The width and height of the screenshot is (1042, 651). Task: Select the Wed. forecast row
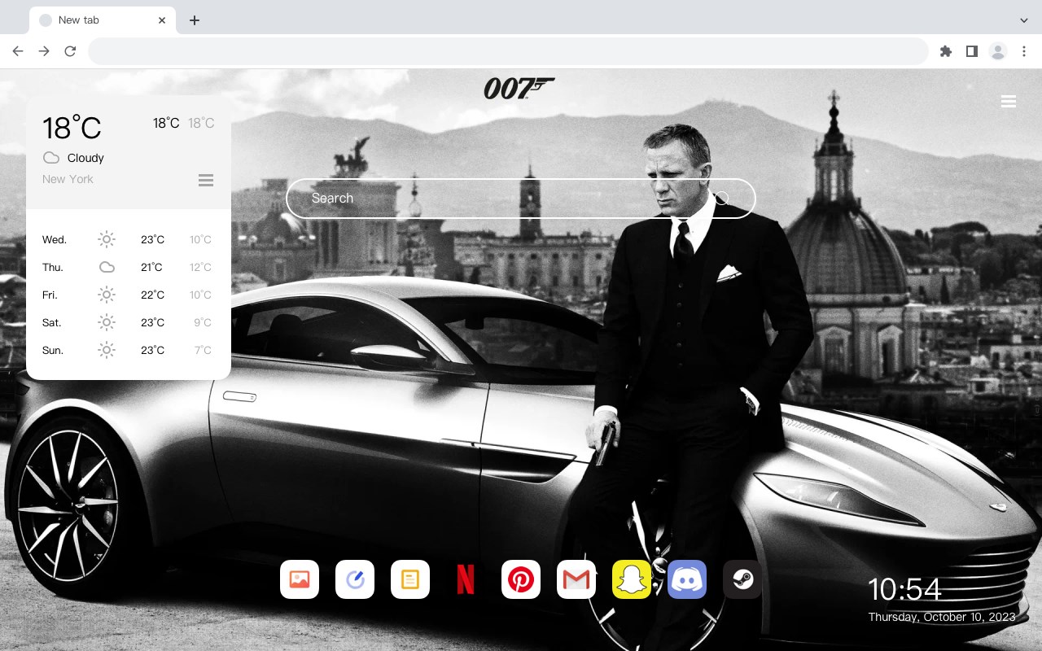pyautogui.click(x=129, y=239)
